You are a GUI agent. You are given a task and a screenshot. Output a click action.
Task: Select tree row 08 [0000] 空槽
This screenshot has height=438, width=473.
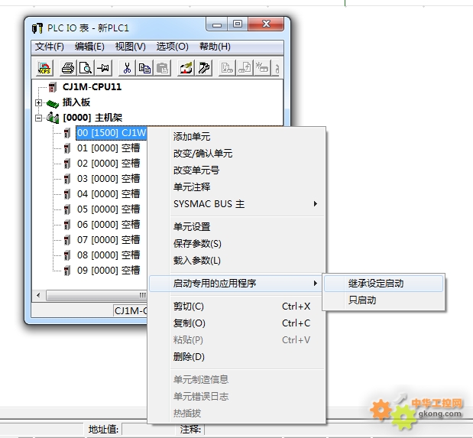click(109, 255)
